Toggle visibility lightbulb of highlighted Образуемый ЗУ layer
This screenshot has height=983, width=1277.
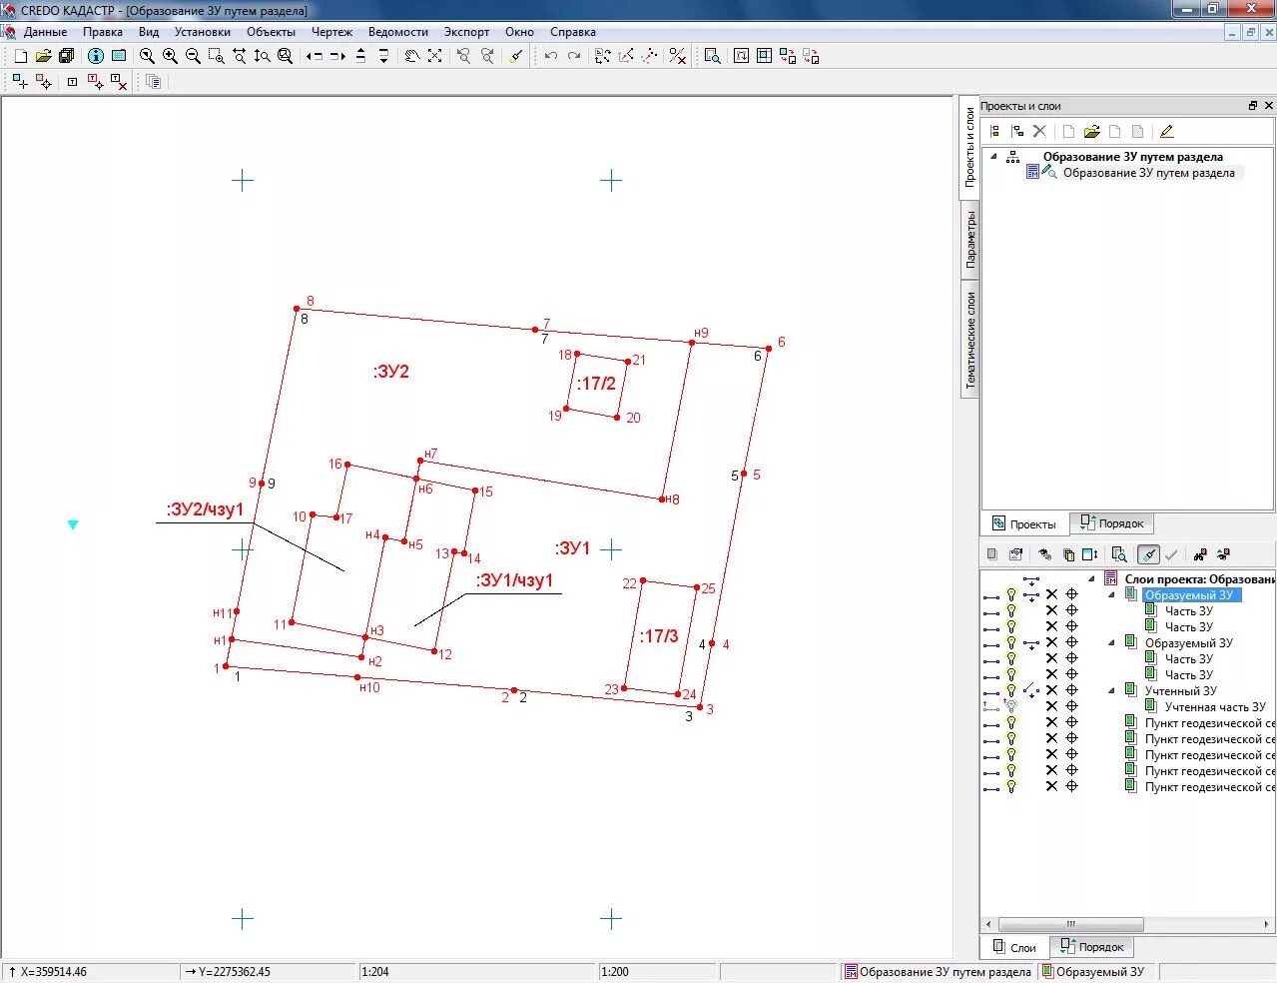tap(1011, 594)
